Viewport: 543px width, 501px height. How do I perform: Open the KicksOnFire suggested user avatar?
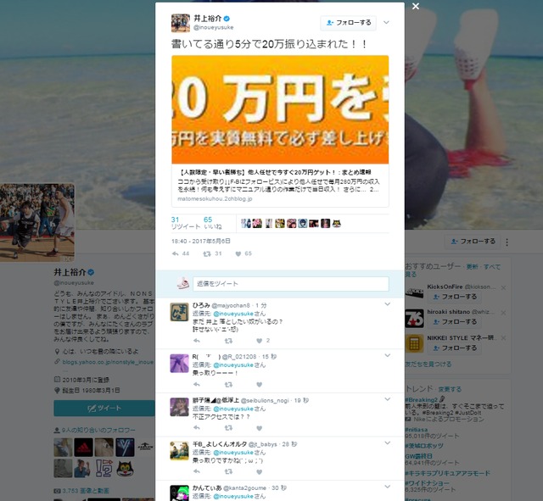point(414,292)
